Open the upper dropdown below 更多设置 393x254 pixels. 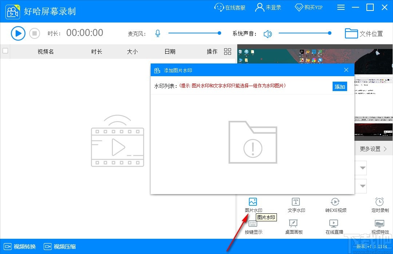(361, 168)
